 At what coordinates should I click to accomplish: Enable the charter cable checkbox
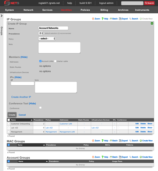tap(55, 61)
